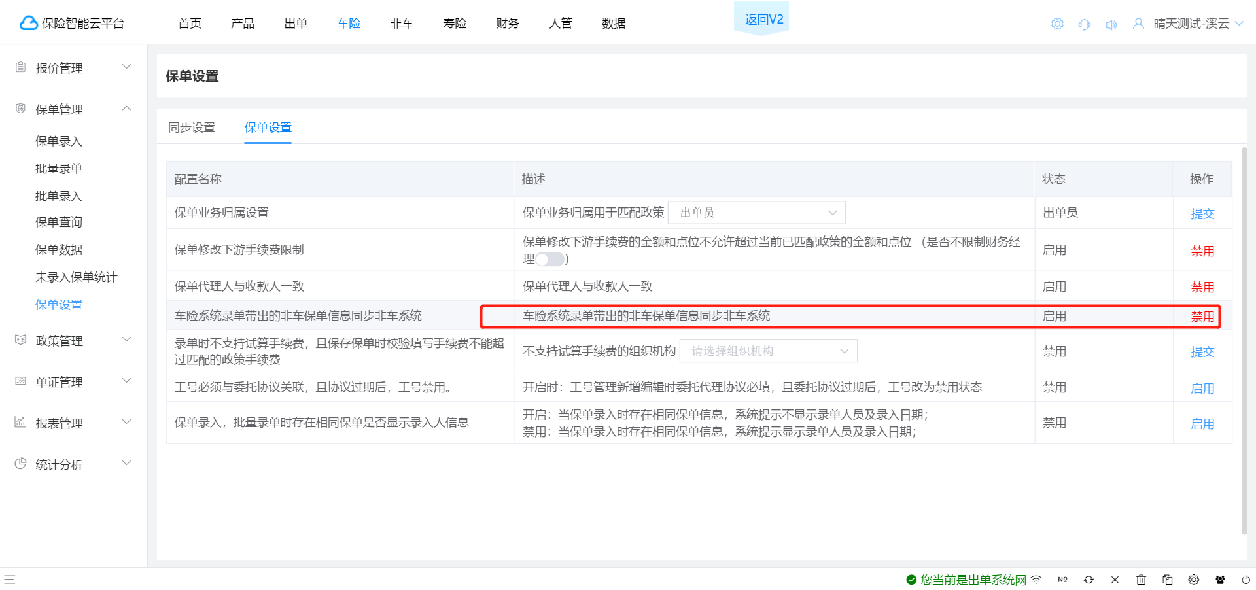Click 禁用 for 保单代理人与收款人一致
The image size is (1256, 590).
pyautogui.click(x=1202, y=287)
